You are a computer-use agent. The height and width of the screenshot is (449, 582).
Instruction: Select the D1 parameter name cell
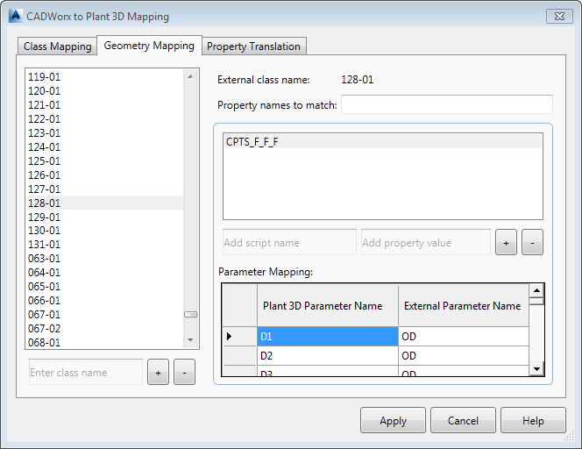coord(327,336)
